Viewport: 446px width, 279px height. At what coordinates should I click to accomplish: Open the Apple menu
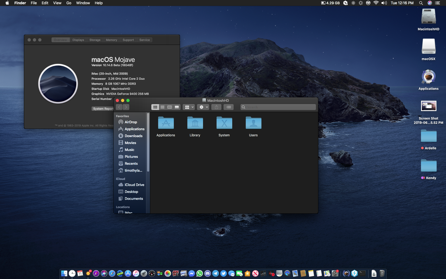tap(7, 3)
